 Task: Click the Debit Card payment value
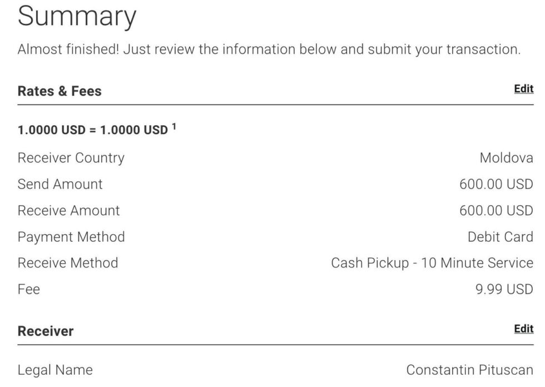[x=500, y=237]
